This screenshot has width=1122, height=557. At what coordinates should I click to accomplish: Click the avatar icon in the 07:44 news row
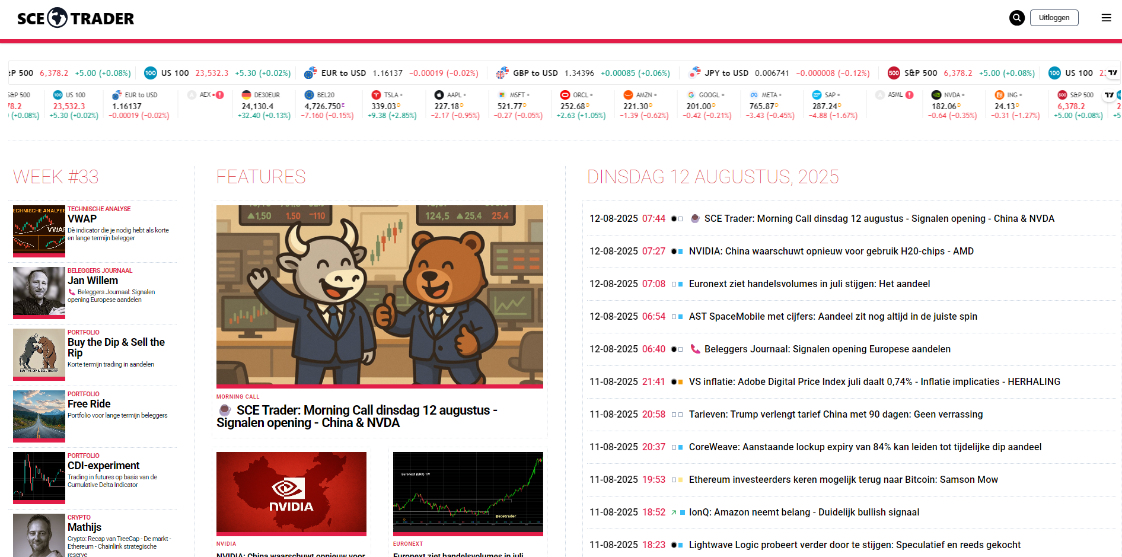tap(696, 218)
